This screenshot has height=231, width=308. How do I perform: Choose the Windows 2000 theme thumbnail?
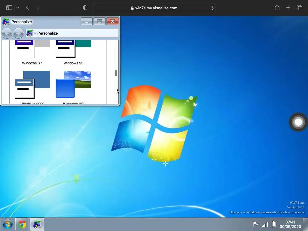tap(32, 85)
